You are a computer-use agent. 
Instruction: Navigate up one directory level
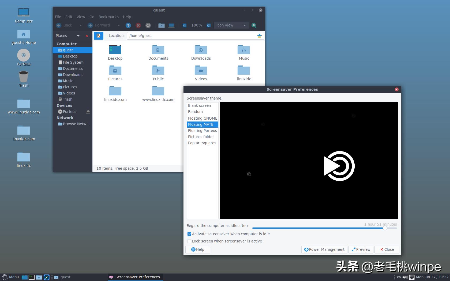(128, 25)
